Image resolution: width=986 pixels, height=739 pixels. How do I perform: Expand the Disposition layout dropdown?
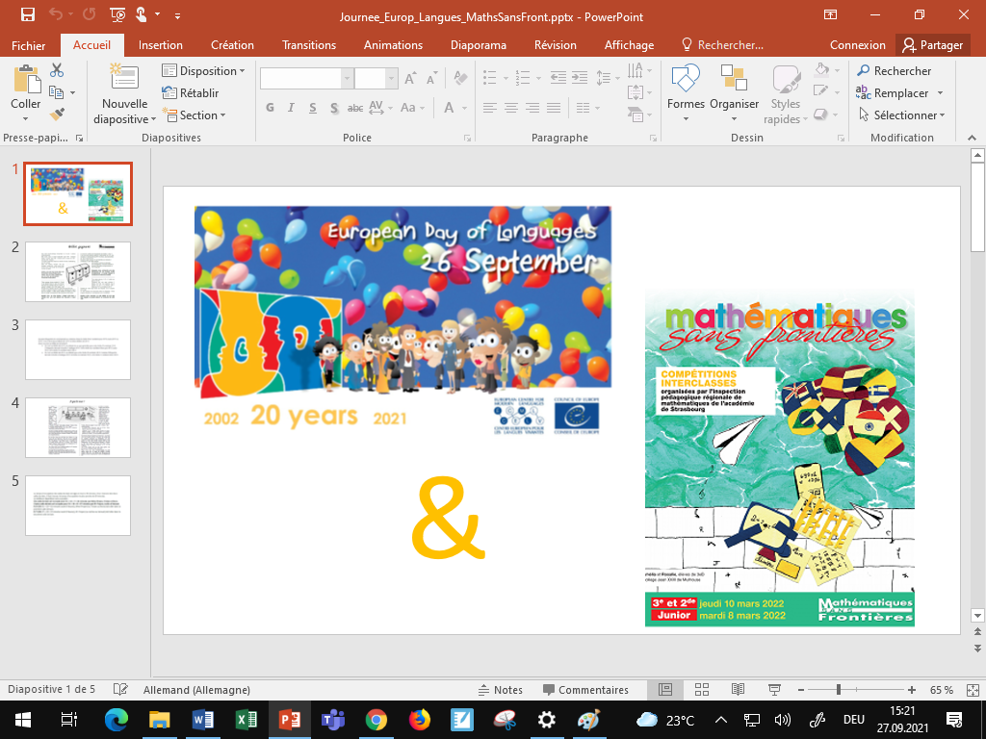point(203,71)
